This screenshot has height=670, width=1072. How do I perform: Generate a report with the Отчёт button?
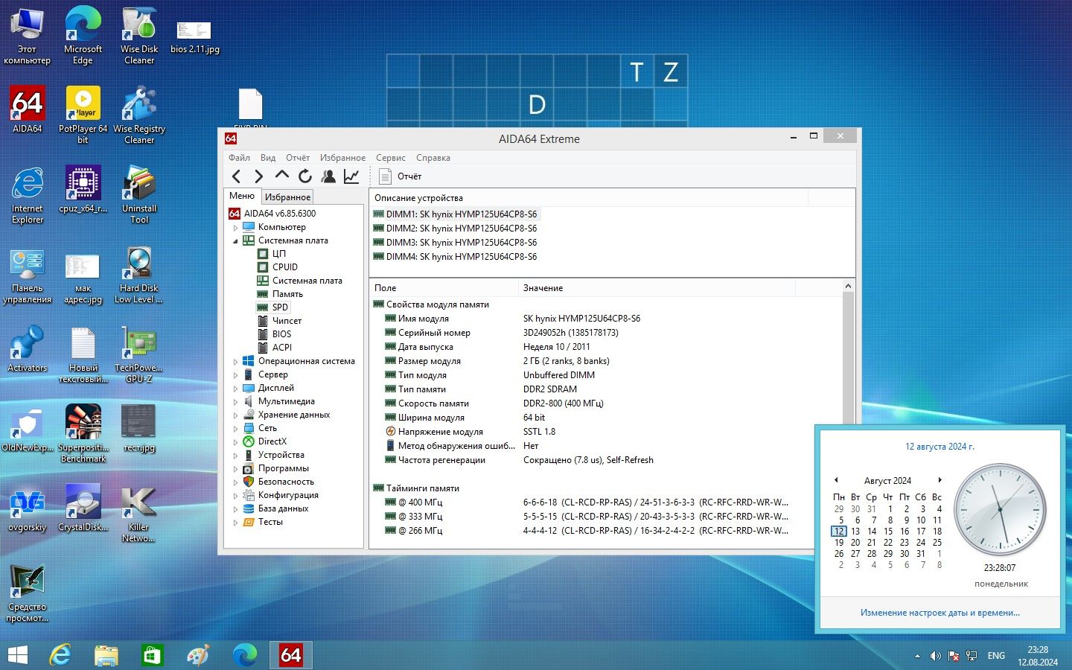pyautogui.click(x=401, y=176)
